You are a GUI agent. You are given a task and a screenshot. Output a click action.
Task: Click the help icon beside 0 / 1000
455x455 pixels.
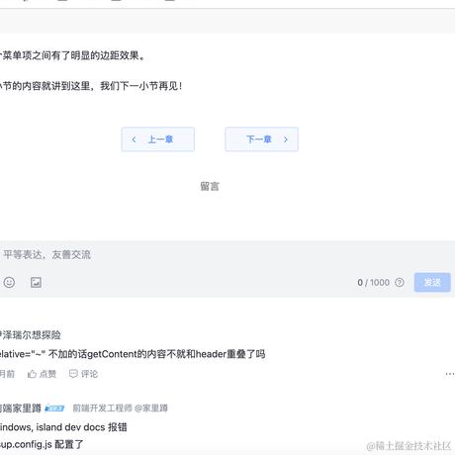pos(400,282)
